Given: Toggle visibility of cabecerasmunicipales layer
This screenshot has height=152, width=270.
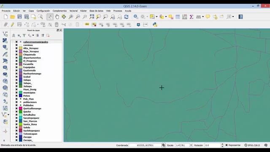Looking at the screenshot, I should pos(16,42).
